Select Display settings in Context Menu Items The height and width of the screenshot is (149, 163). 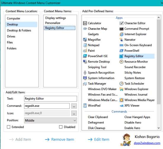(60, 18)
